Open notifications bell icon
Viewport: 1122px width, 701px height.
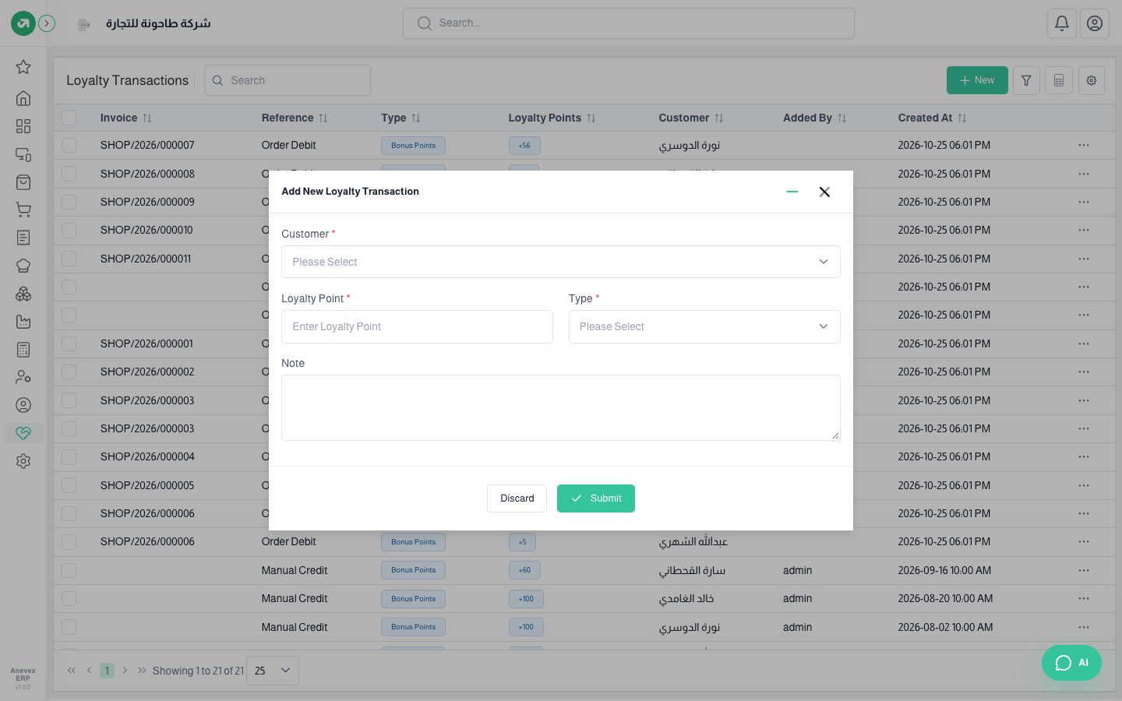[x=1062, y=23]
